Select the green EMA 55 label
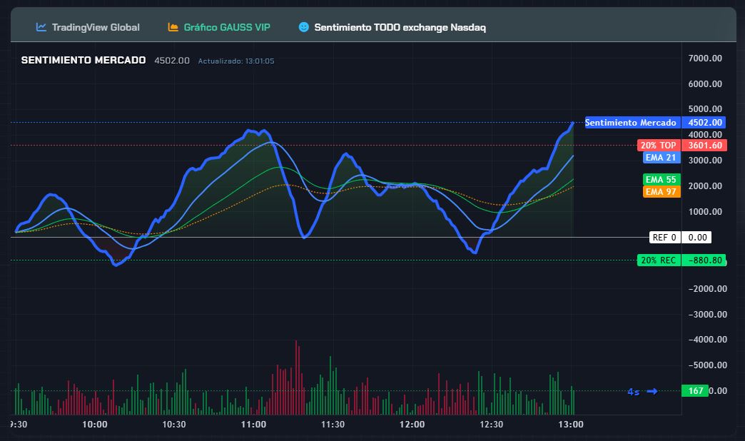 (x=661, y=180)
